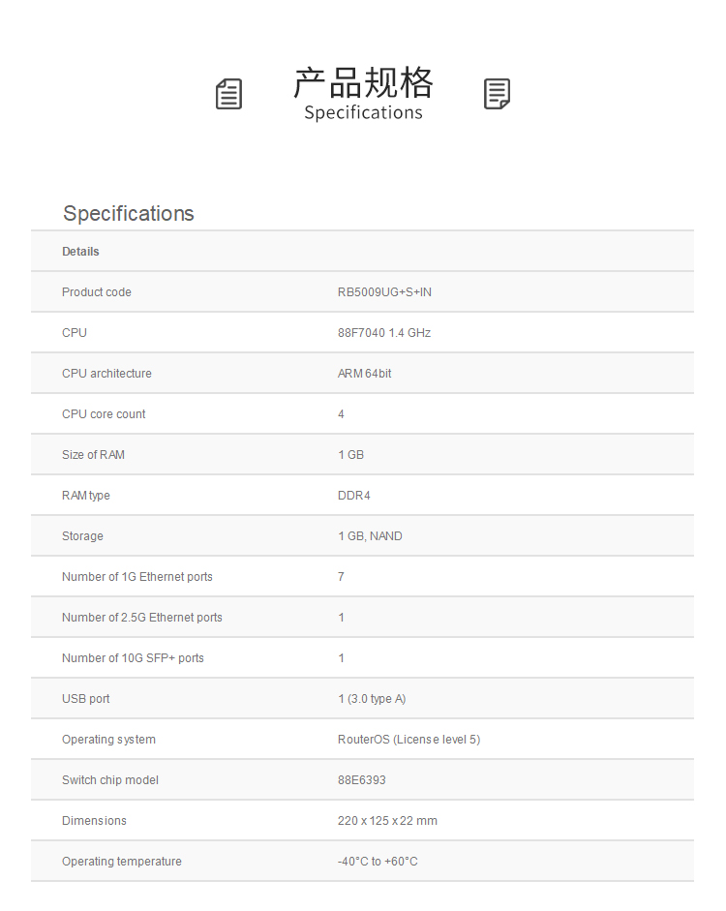Click the 产品规格 heading text
Screen dimensions: 726x911
(x=363, y=83)
